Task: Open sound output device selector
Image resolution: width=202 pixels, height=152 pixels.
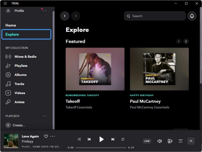Action: (170, 141)
